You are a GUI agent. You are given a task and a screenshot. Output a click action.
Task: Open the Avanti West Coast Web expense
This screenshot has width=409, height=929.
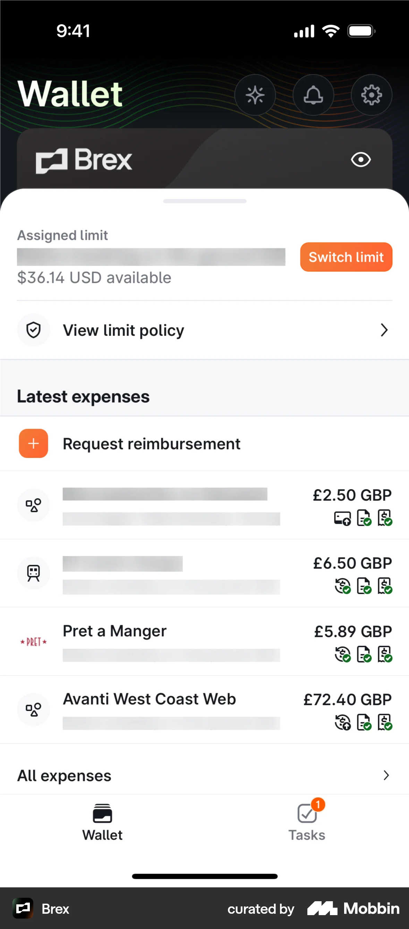point(149,699)
